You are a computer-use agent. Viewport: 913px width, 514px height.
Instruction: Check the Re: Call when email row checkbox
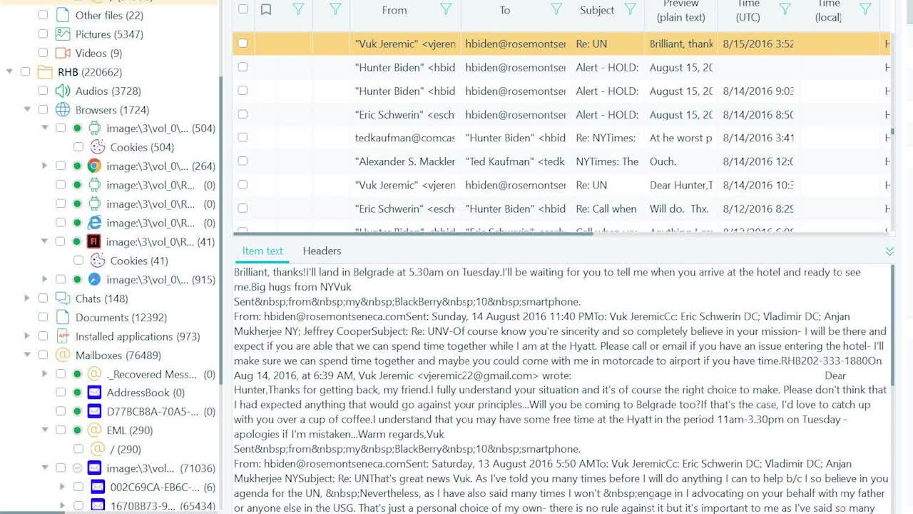(x=243, y=208)
